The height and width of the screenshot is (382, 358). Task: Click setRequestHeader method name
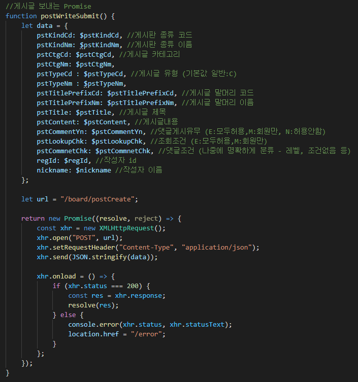click(x=84, y=248)
